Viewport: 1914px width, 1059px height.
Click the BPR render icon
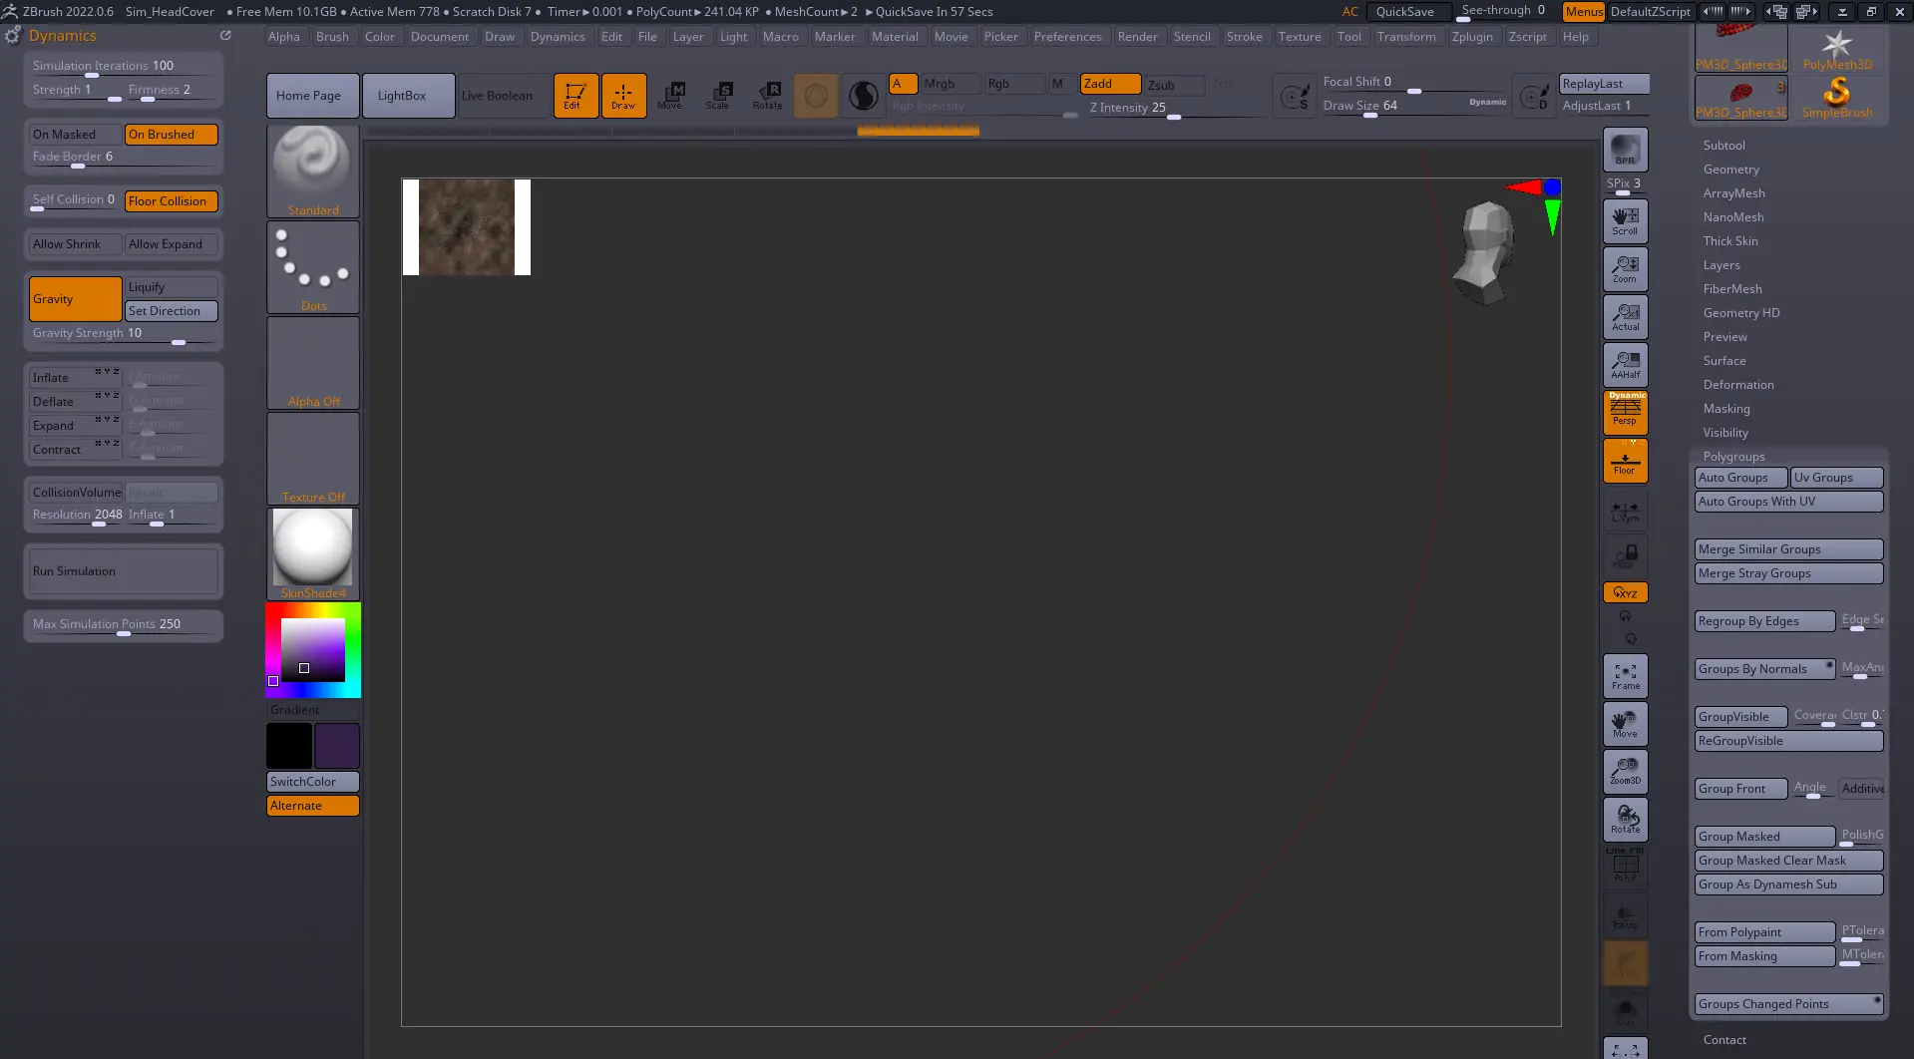[x=1625, y=150]
